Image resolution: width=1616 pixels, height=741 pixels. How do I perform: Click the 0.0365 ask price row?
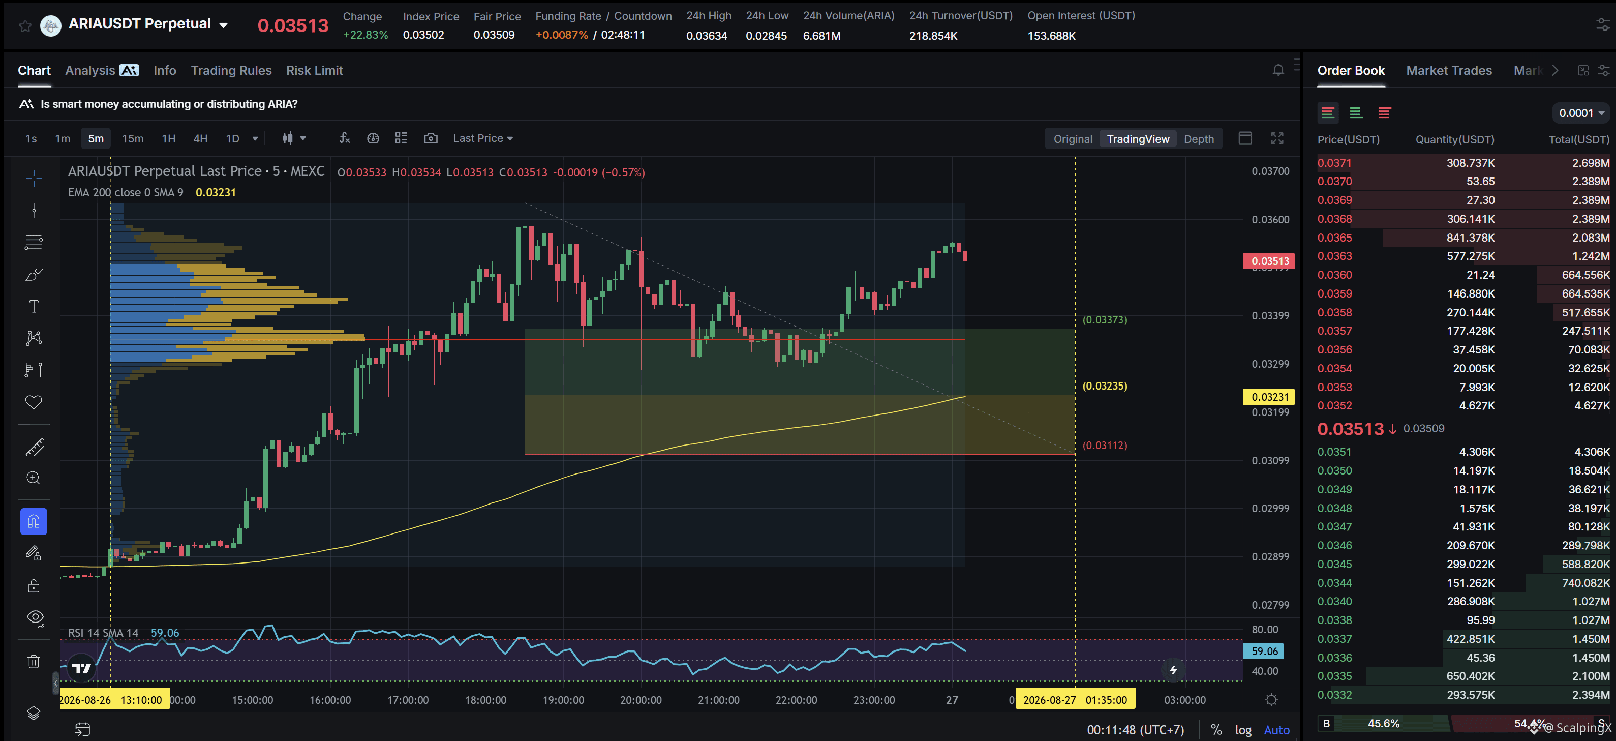coord(1463,238)
